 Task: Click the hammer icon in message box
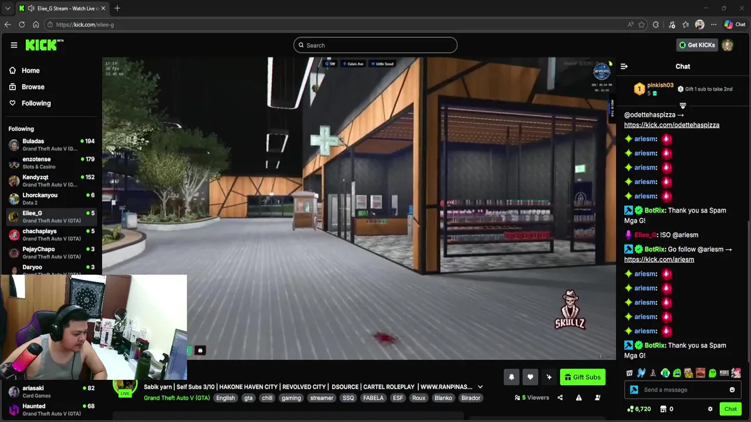pos(634,390)
